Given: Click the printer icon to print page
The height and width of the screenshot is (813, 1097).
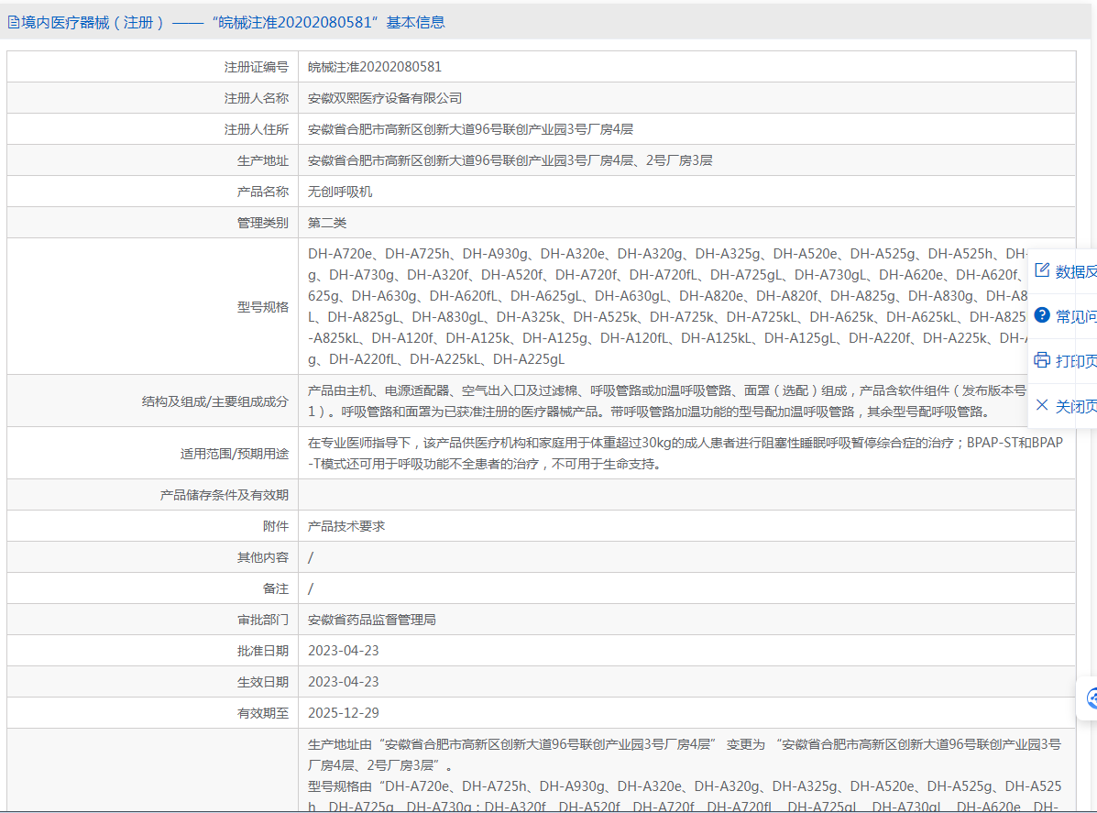Looking at the screenshot, I should (x=1042, y=360).
